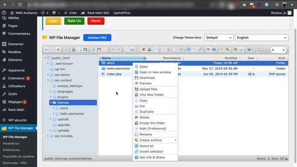
Task: Sort the file list by Name column header
Action: (123, 58)
